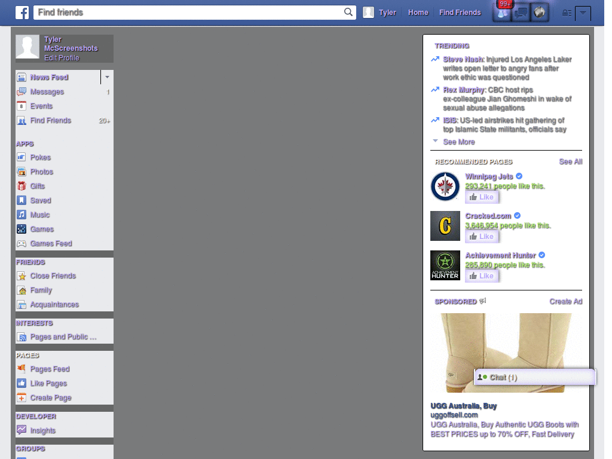Click the Find friends search field
The height and width of the screenshot is (459, 612).
[x=194, y=12]
